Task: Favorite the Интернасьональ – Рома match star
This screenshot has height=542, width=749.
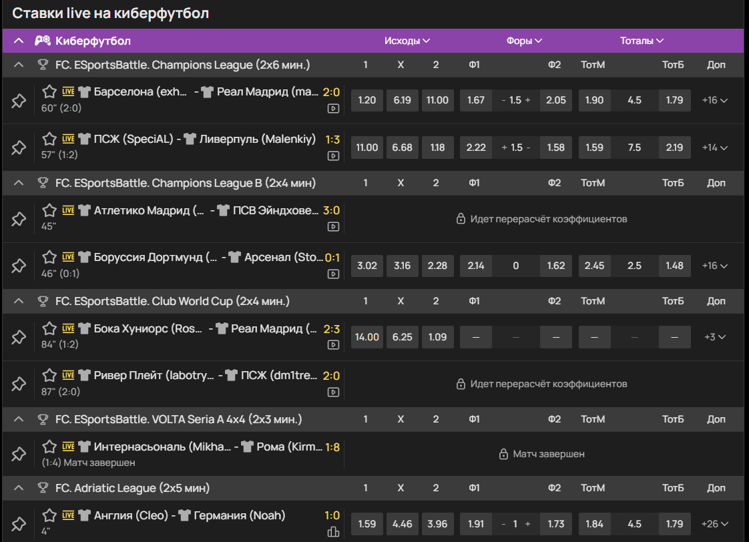Action: coord(49,447)
